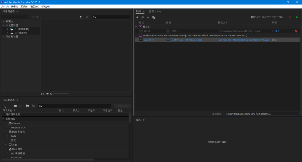Click the 已停止 status link

276,31
